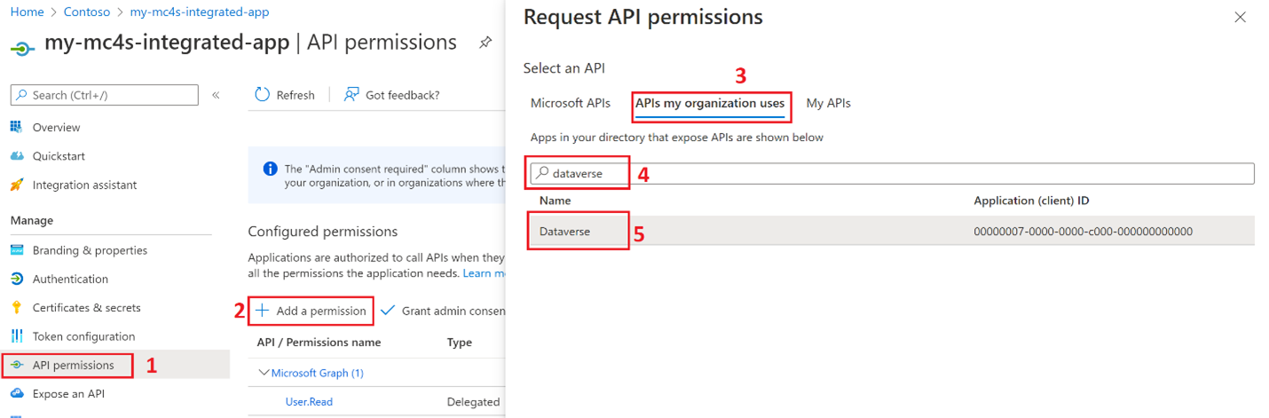Open my-mc4s-integrated-app breadcrumb link
The height and width of the screenshot is (418, 1269).
pyautogui.click(x=200, y=12)
